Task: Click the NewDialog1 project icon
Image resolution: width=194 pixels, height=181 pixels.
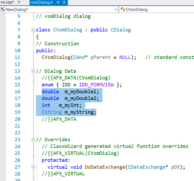Action: [x=3, y=10]
